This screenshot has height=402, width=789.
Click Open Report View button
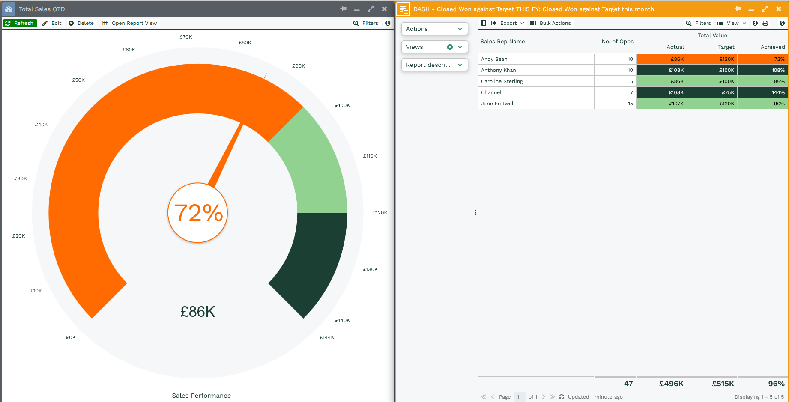130,23
